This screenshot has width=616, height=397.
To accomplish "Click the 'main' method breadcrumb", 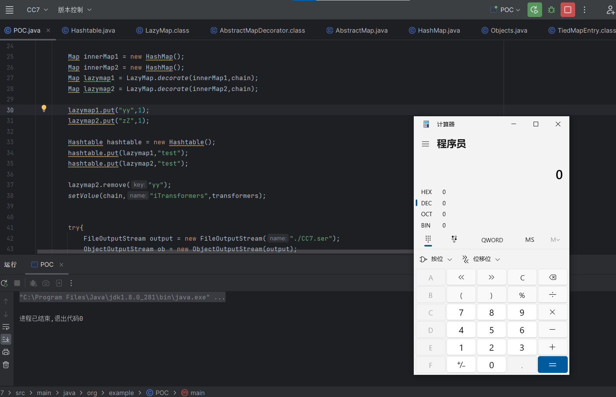I will 193,393.
